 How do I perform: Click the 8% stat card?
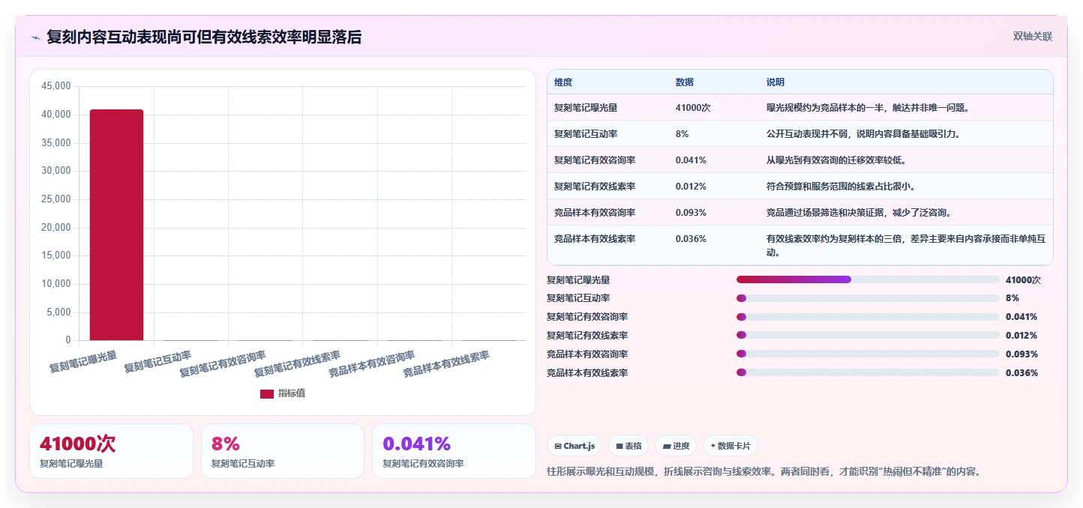(x=283, y=451)
